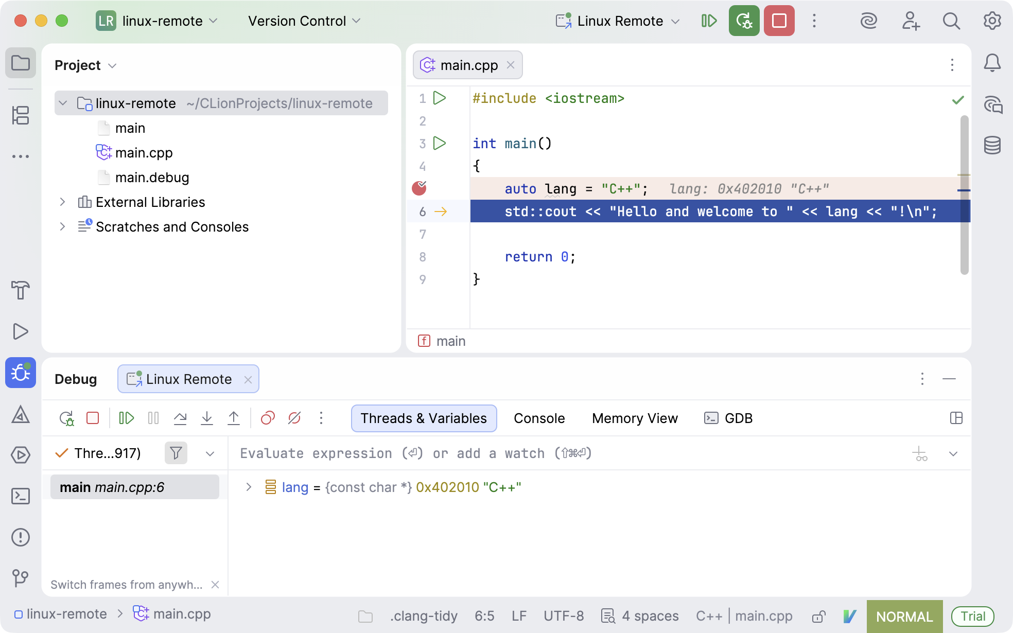Click the Step Out debugger icon
The height and width of the screenshot is (633, 1013).
click(234, 418)
